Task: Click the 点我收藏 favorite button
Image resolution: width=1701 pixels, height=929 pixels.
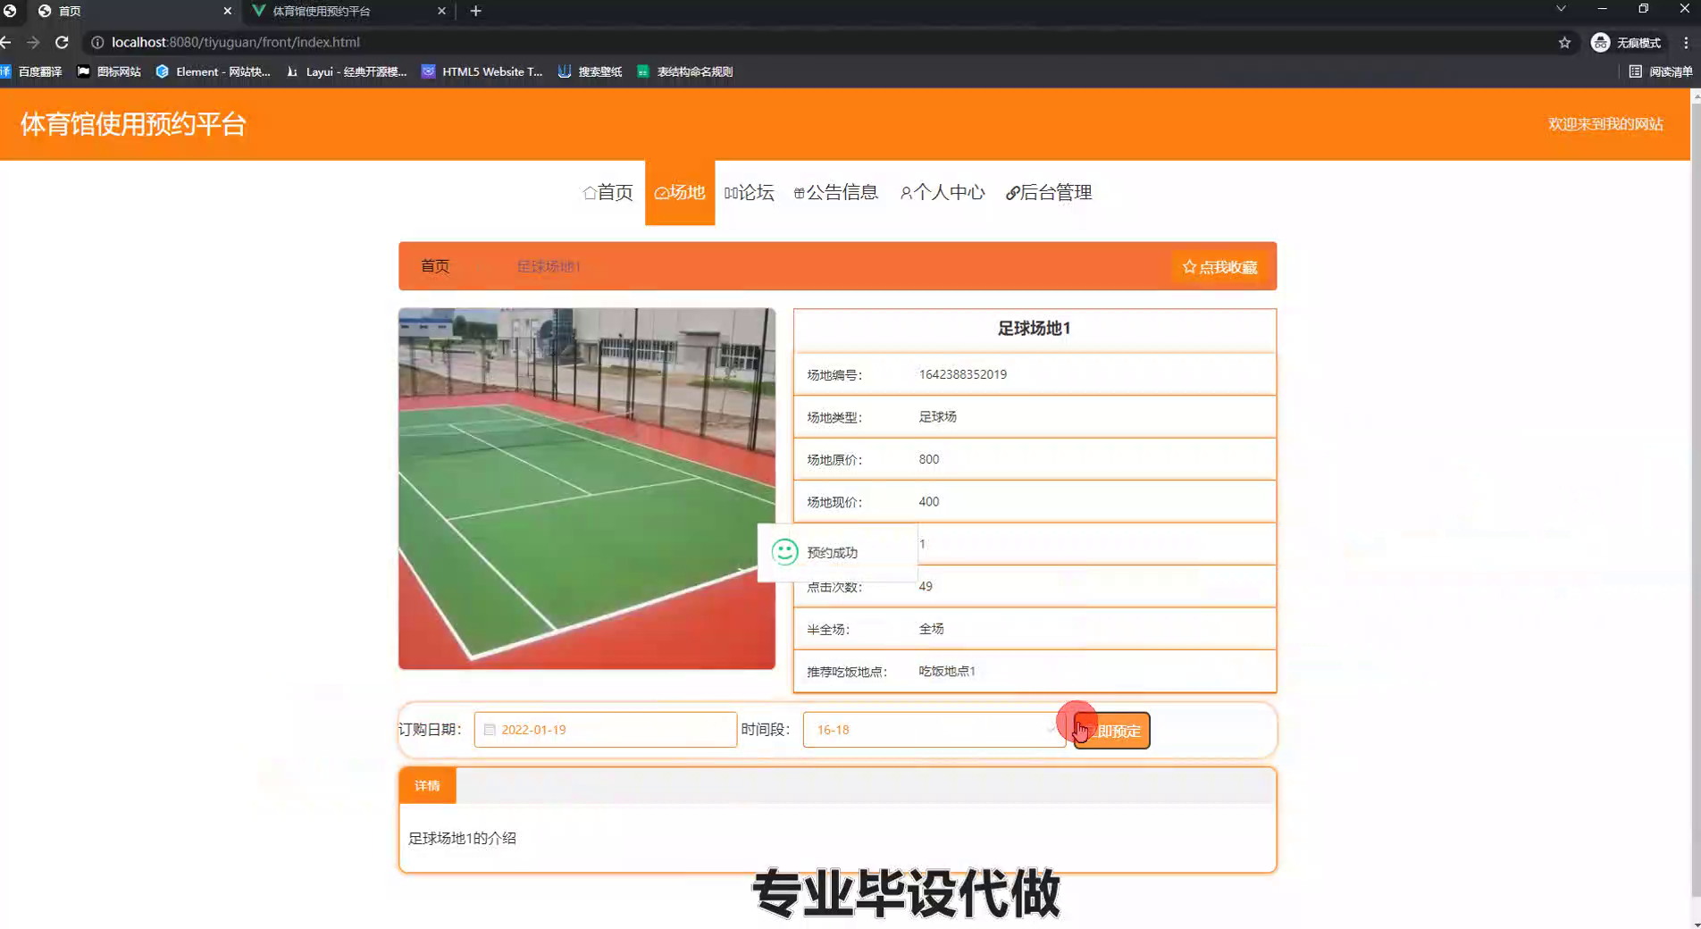Action: pos(1219,267)
